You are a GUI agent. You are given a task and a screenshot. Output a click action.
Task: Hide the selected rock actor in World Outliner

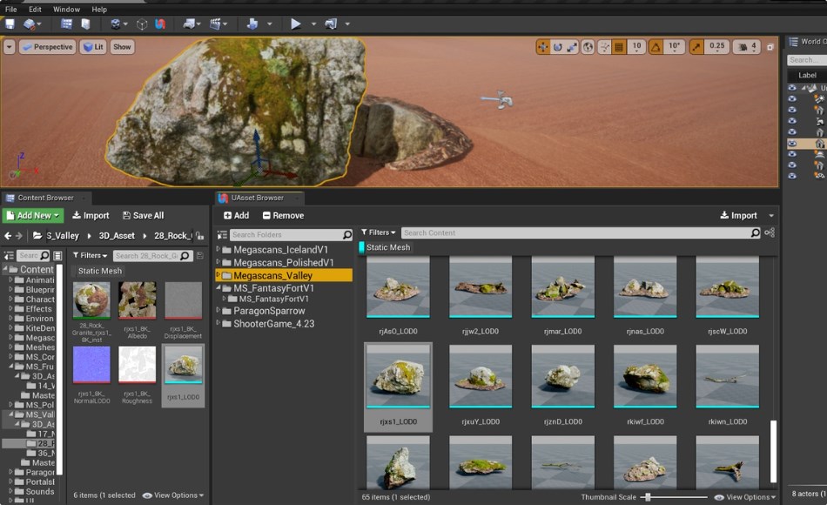pos(791,143)
